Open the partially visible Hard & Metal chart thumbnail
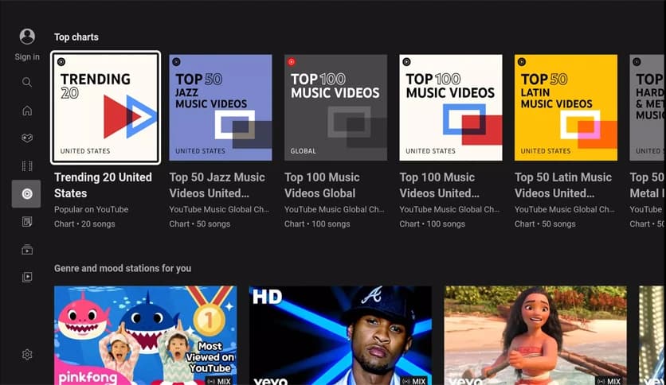 click(648, 107)
